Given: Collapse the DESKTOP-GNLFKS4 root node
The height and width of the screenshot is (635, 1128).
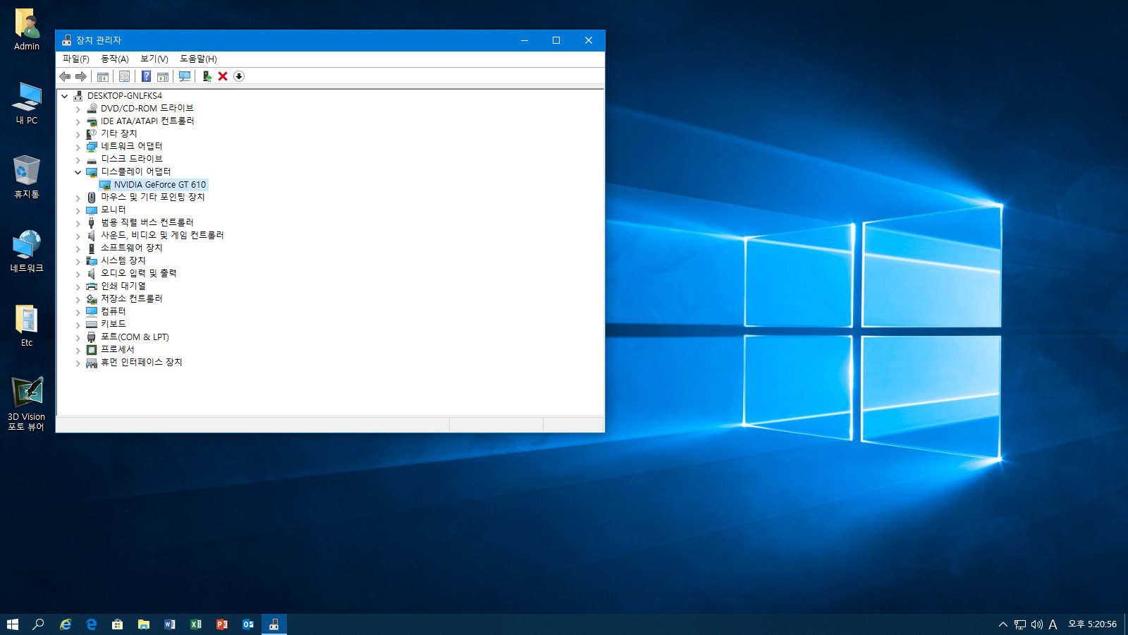Looking at the screenshot, I should click(x=65, y=96).
